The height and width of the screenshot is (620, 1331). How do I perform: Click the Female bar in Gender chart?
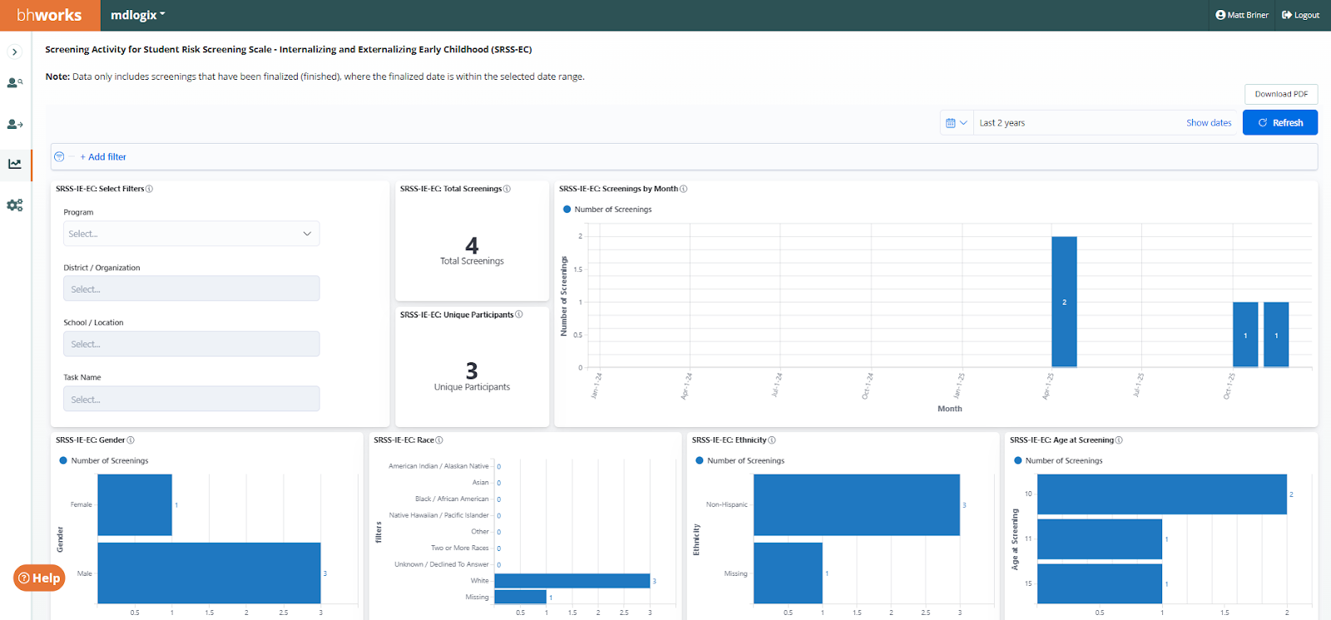135,504
